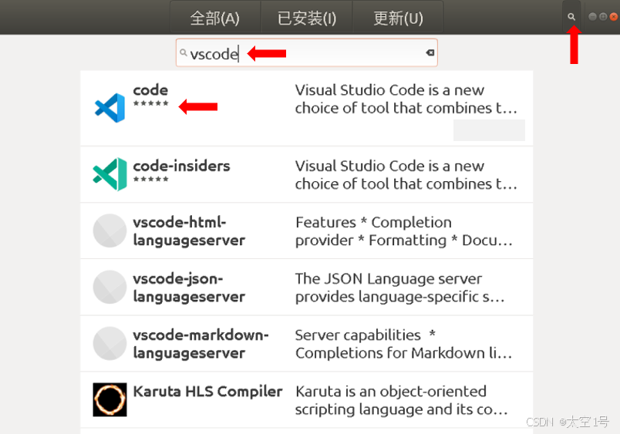
Task: Click "Karuta is an object-oriented" description
Action: pyautogui.click(x=402, y=400)
